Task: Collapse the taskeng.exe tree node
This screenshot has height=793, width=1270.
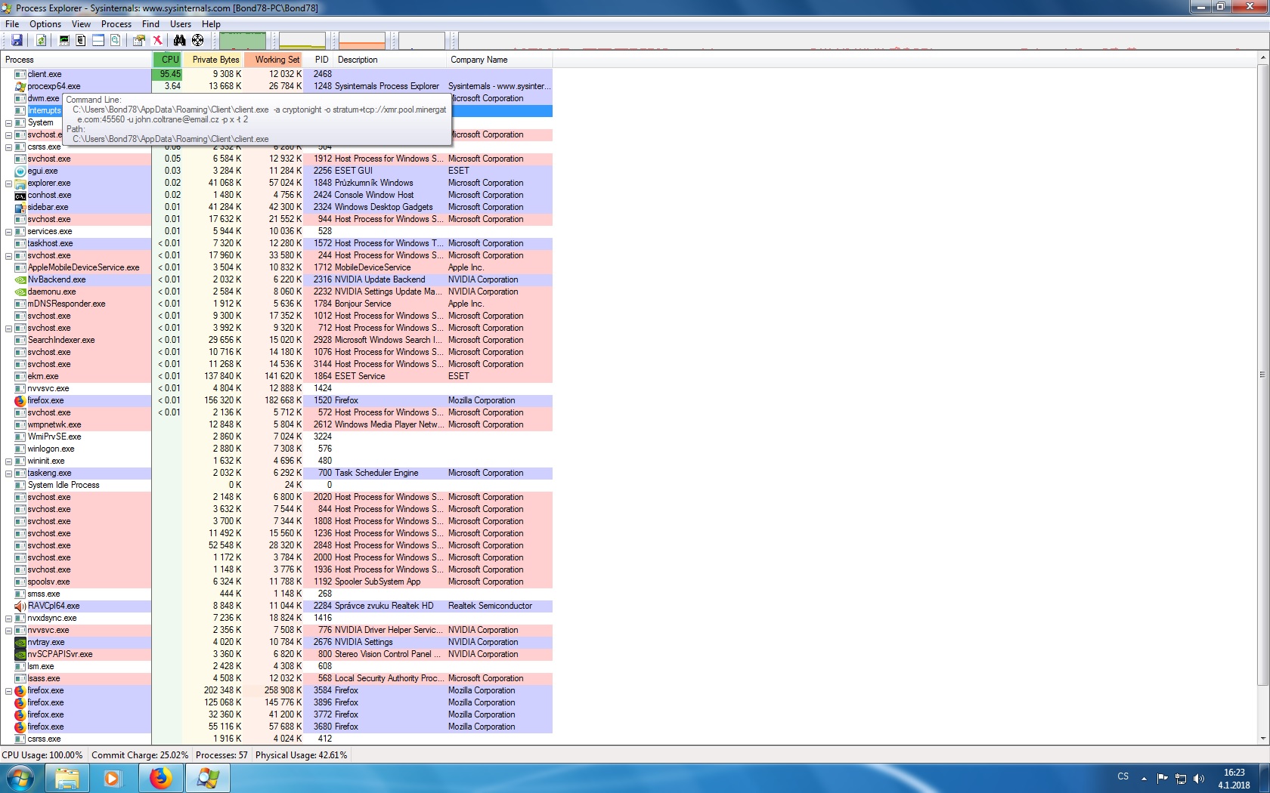Action: pyautogui.click(x=8, y=473)
